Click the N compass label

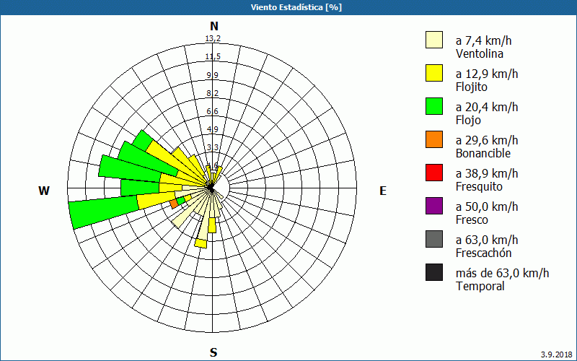(213, 26)
